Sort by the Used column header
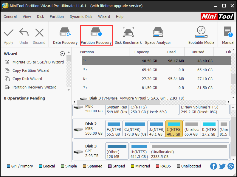The width and height of the screenshot is (237, 177). pyautogui.click(x=171, y=52)
